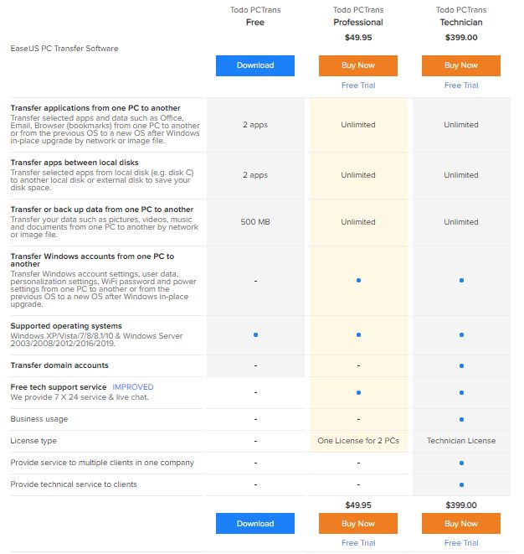Click Technician dot for multiple clients service

click(x=461, y=463)
